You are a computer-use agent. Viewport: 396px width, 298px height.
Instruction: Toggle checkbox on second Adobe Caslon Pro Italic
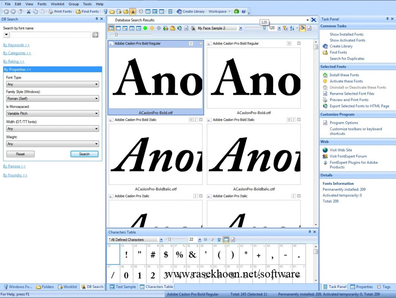[x=299, y=196]
